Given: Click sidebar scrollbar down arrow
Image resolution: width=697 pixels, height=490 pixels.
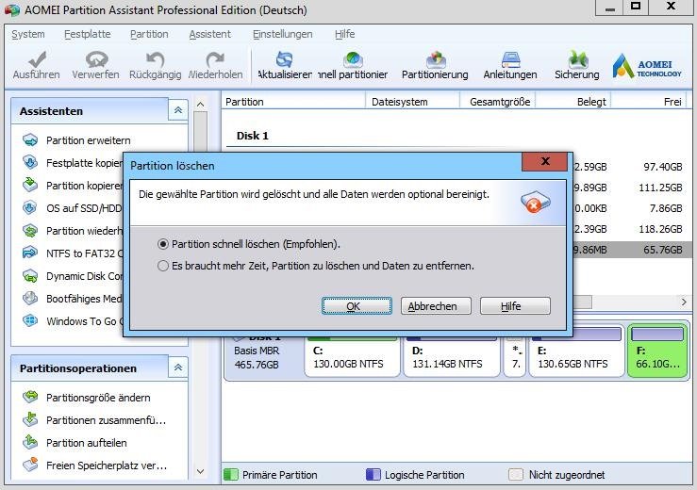Looking at the screenshot, I should 201,471.
